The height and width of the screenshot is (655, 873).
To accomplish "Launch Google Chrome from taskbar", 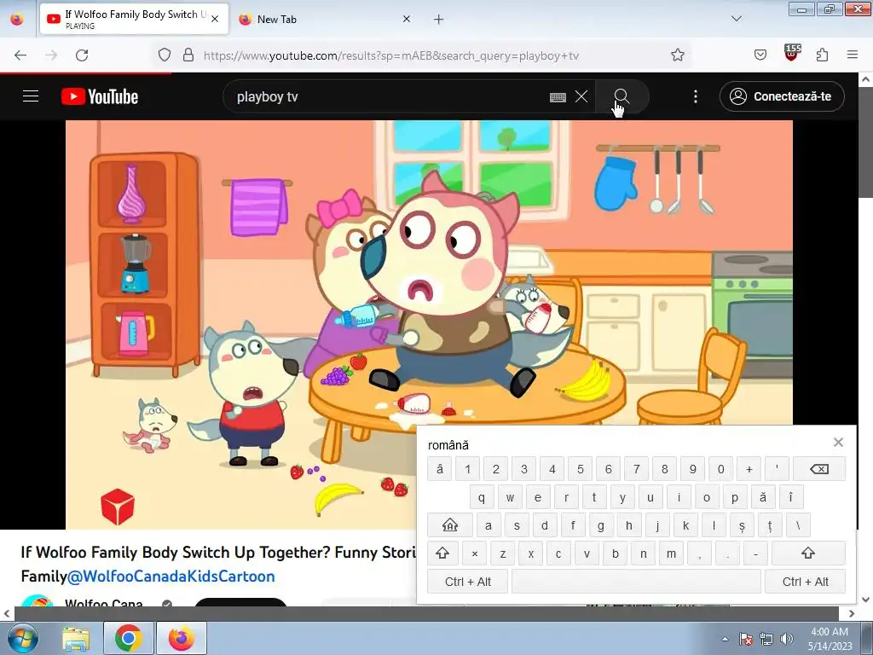I will (x=129, y=638).
